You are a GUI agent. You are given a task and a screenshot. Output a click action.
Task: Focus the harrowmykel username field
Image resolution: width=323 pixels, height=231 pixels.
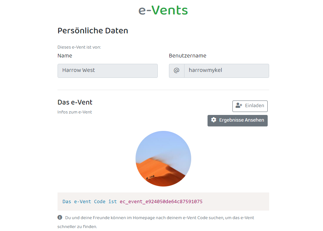click(226, 71)
